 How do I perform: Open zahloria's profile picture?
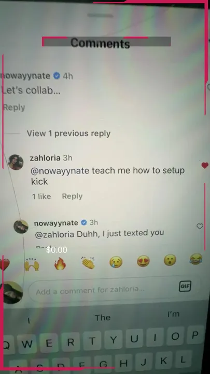tap(16, 162)
